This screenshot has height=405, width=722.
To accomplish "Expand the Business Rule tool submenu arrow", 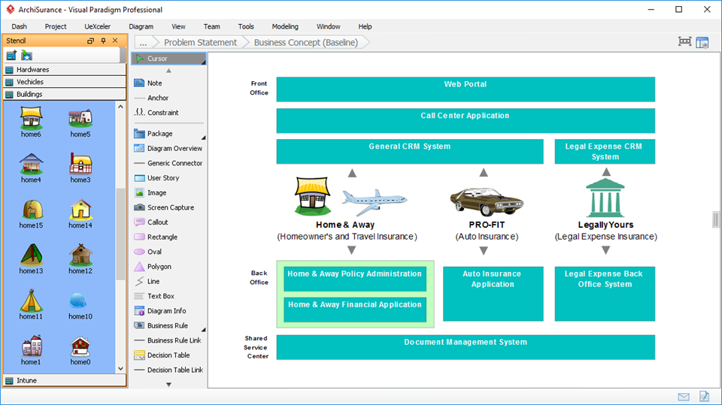I will click(204, 330).
